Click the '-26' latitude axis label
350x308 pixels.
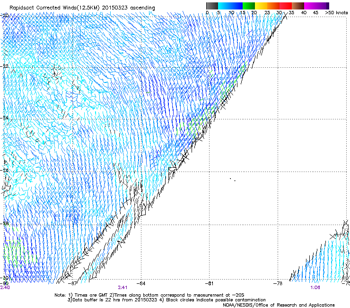coord(4,171)
